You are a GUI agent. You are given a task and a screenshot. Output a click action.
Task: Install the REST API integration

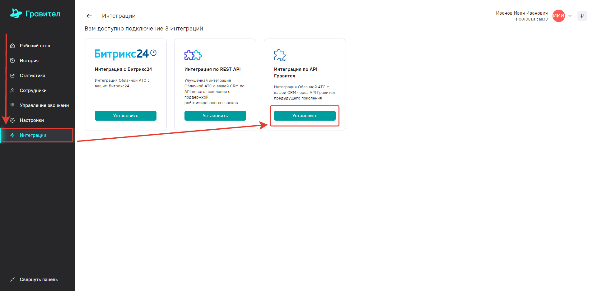215,116
